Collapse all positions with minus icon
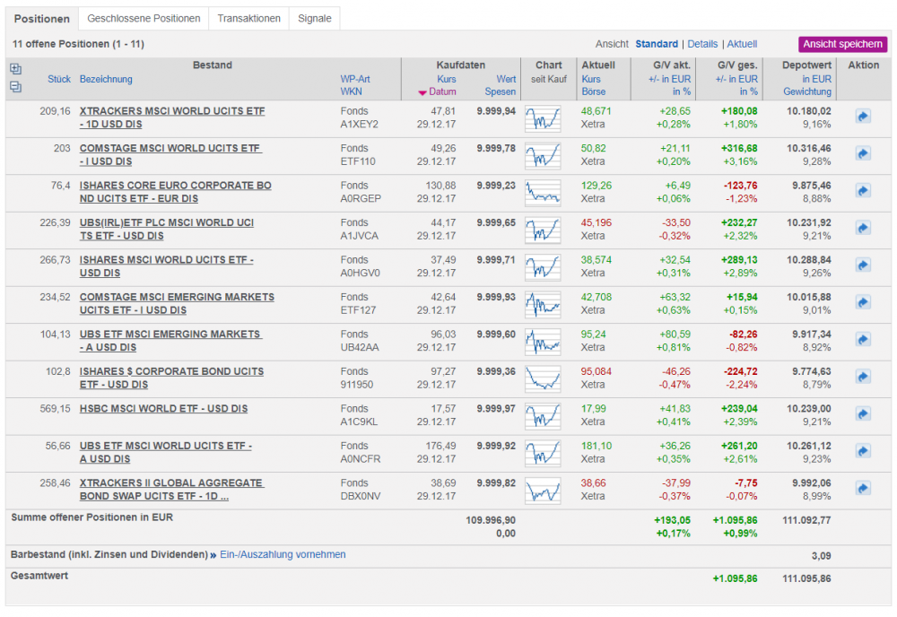 15,87
